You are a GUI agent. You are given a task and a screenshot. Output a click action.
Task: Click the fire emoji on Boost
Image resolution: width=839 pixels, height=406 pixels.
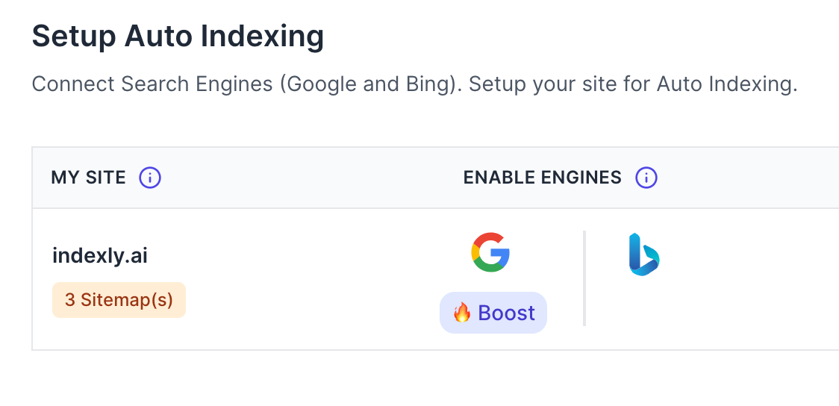click(x=462, y=313)
